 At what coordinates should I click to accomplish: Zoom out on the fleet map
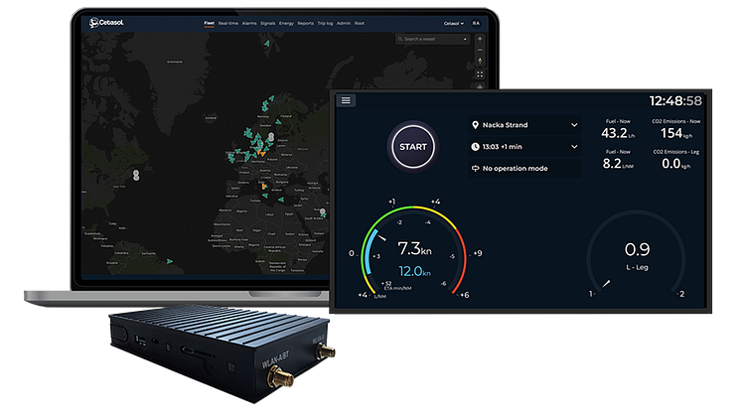tap(480, 51)
